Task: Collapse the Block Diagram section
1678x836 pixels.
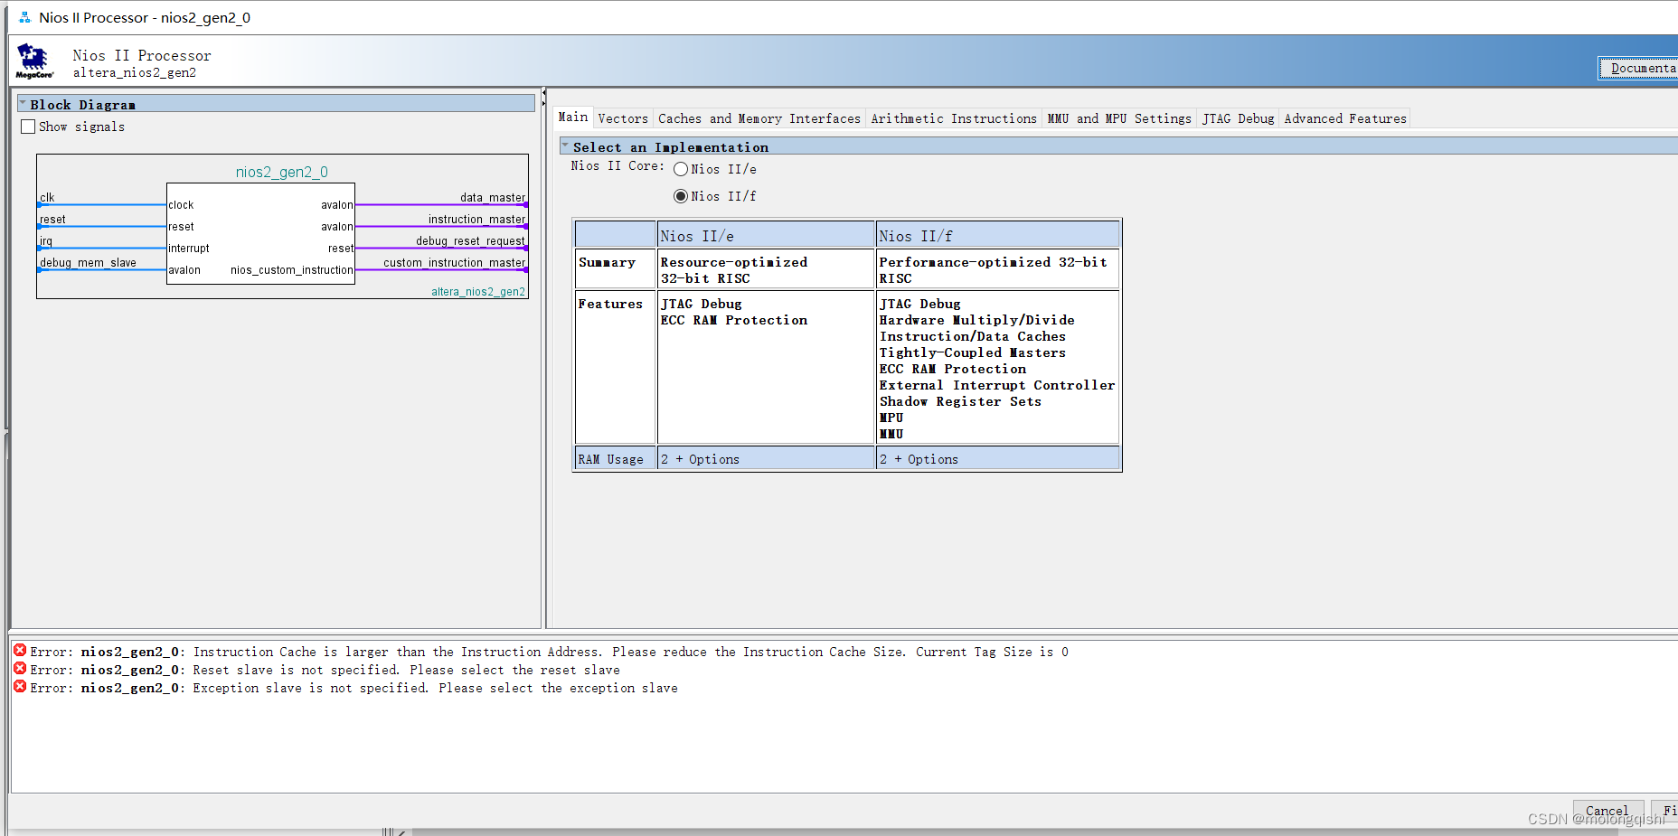Action: click(x=23, y=104)
